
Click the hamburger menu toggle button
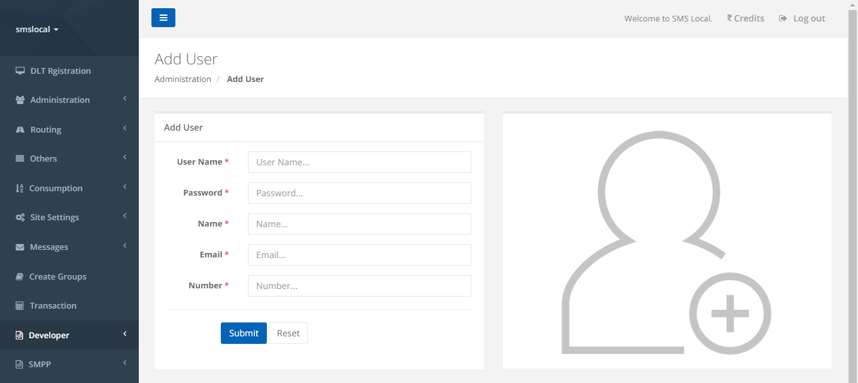point(163,18)
